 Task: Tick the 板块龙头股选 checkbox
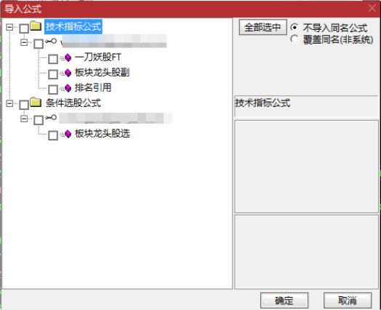click(53, 135)
